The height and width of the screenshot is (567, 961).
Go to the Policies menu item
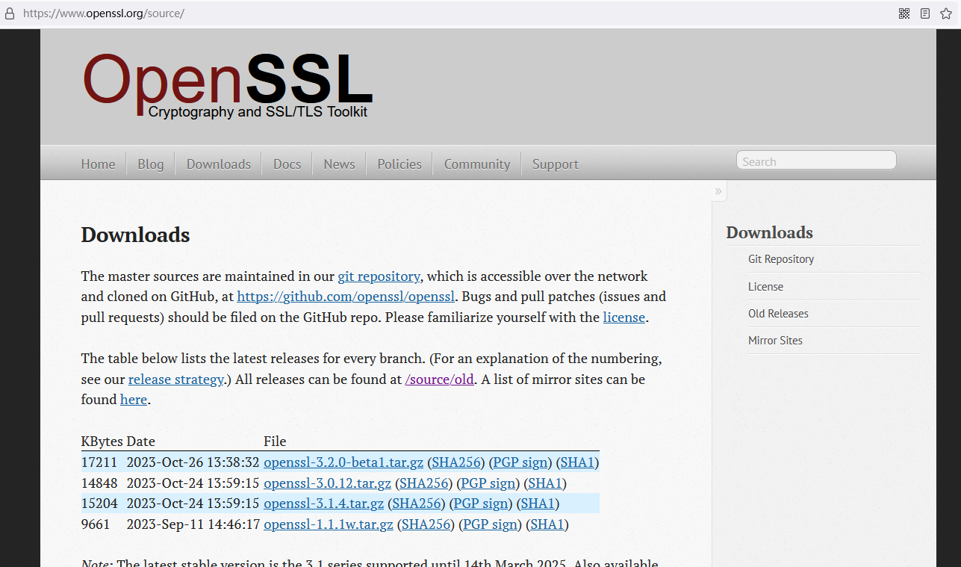click(x=399, y=164)
